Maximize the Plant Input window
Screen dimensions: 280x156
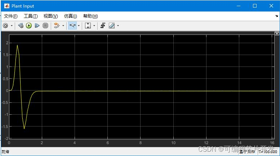255,6
